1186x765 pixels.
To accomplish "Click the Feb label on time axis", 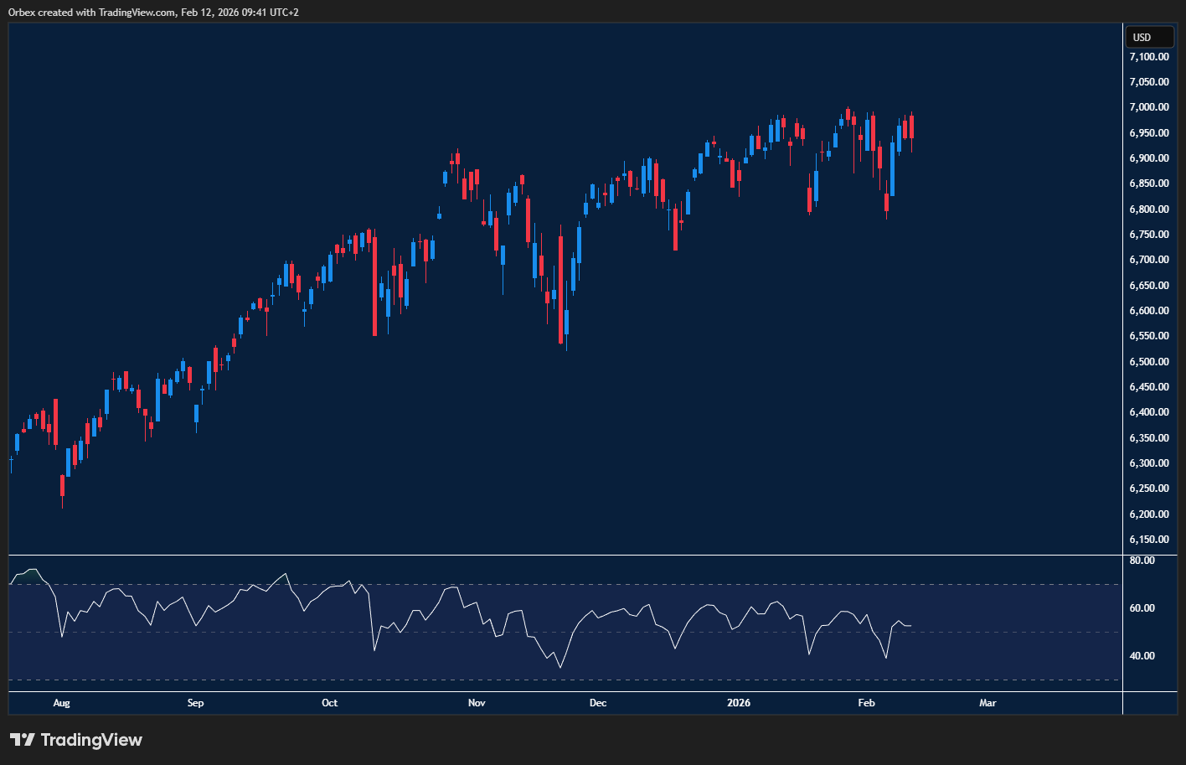I will [x=866, y=703].
